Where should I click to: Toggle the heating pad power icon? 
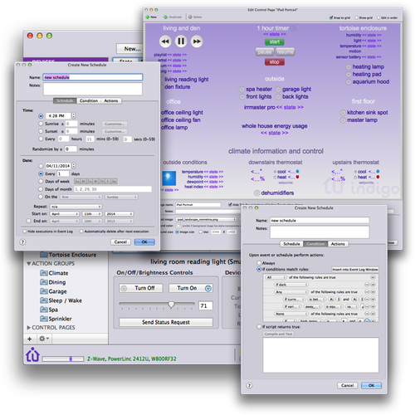tap(349, 75)
